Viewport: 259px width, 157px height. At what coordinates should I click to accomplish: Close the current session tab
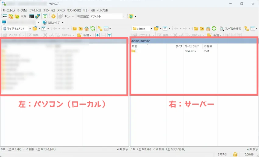[39, 22]
